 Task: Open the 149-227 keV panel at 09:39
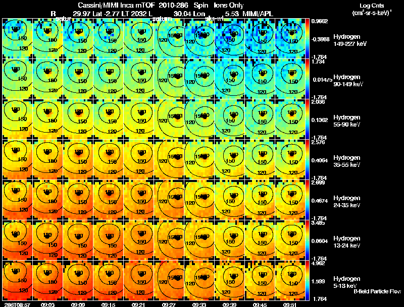coord(230,39)
